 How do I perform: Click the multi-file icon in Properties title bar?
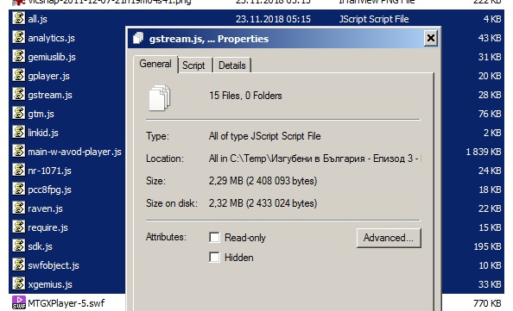138,38
